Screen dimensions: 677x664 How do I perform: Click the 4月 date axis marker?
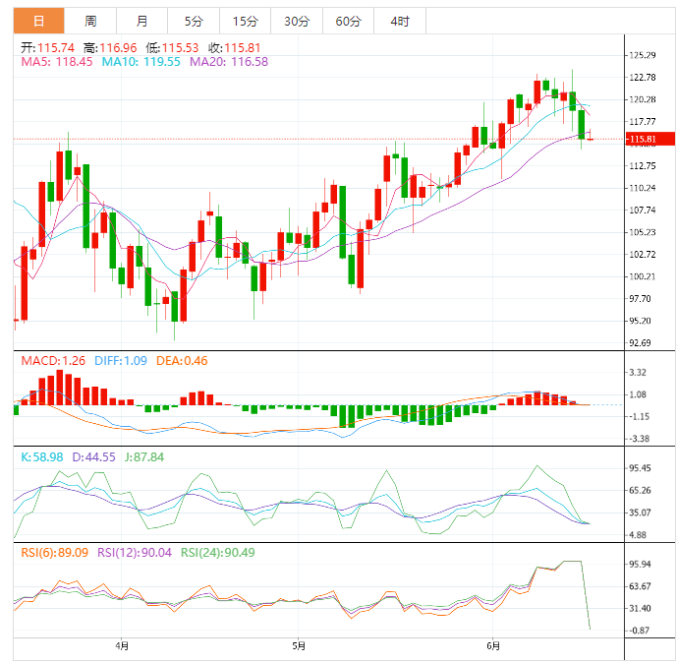(122, 646)
